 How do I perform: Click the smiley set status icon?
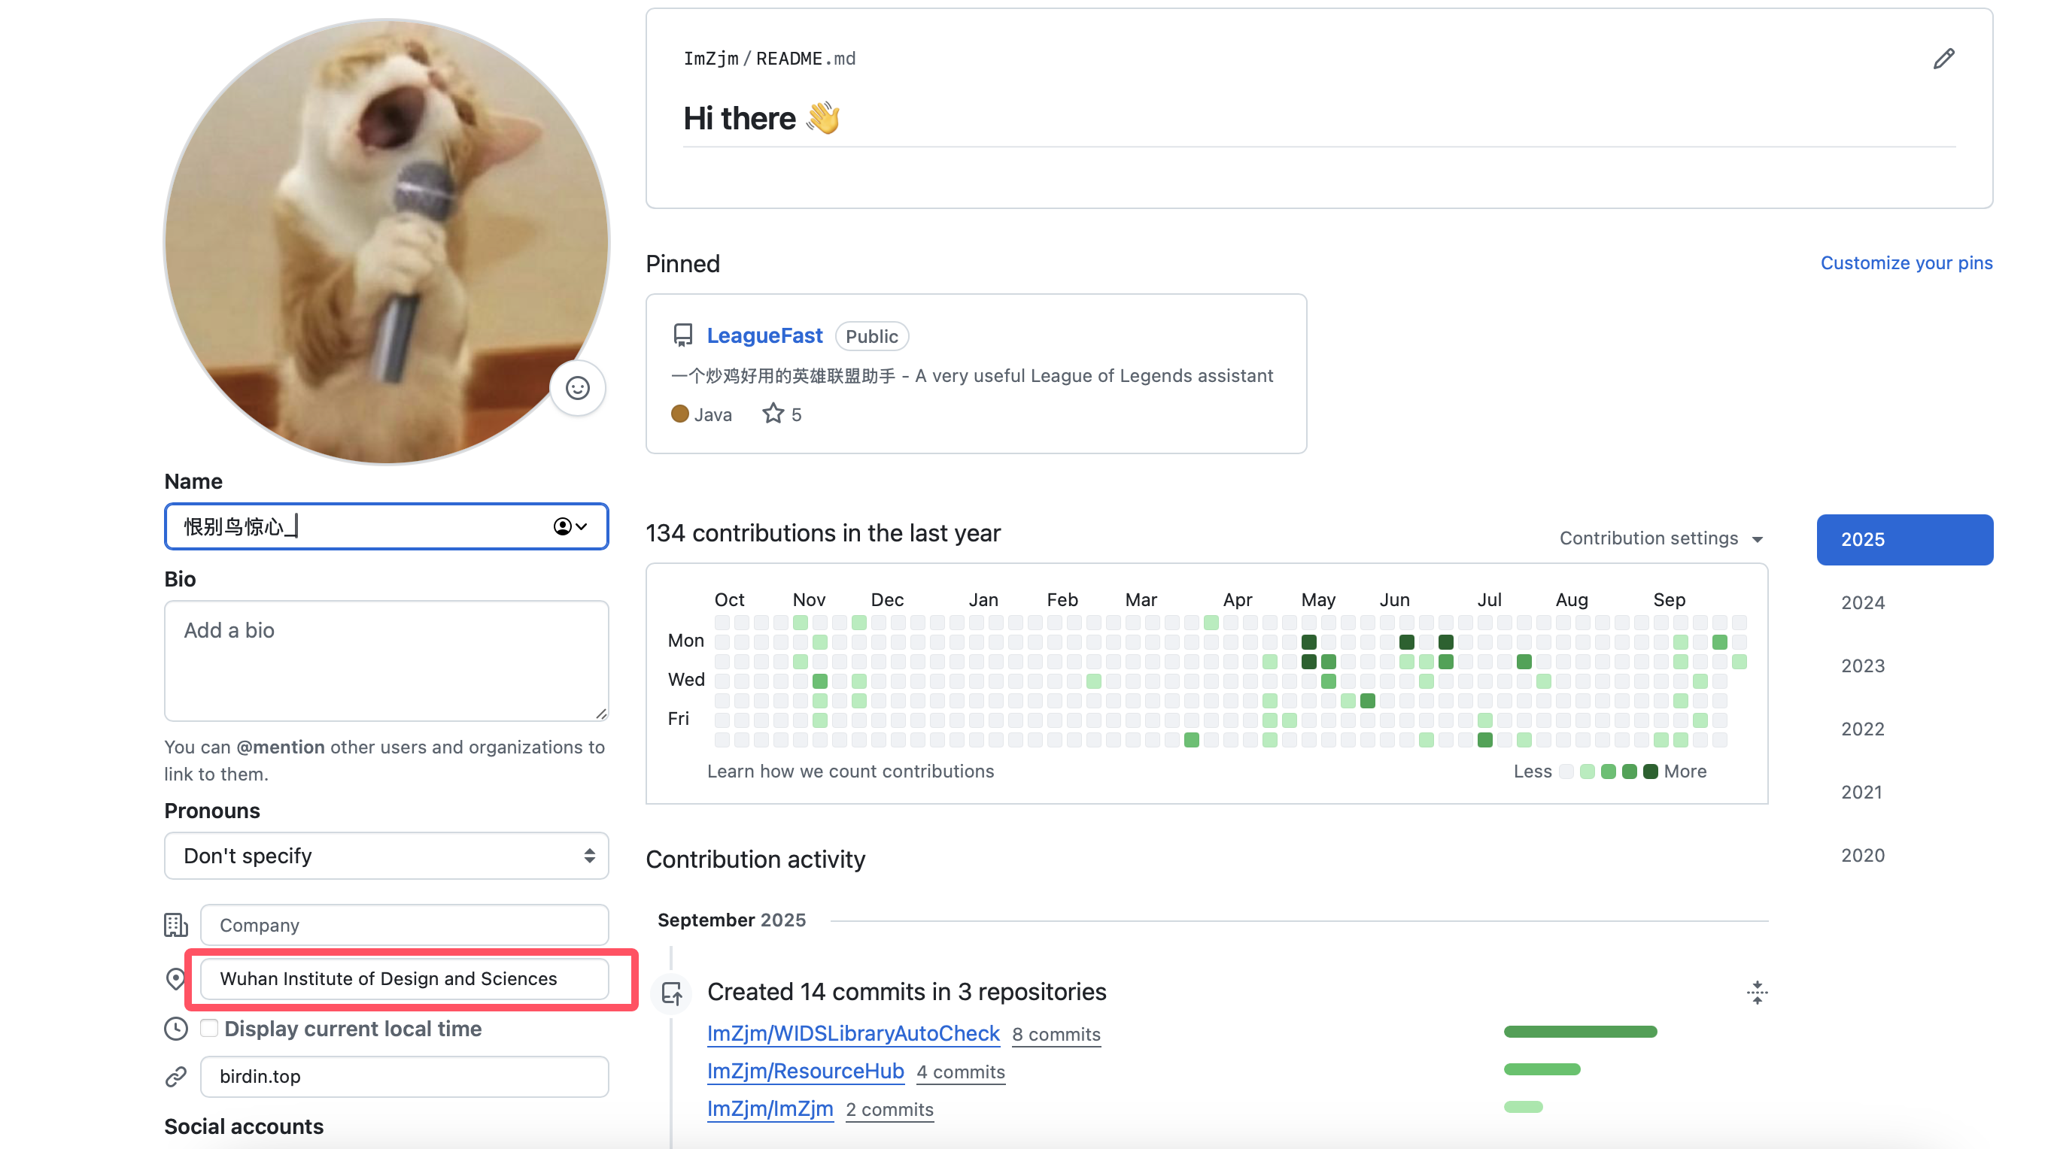577,388
